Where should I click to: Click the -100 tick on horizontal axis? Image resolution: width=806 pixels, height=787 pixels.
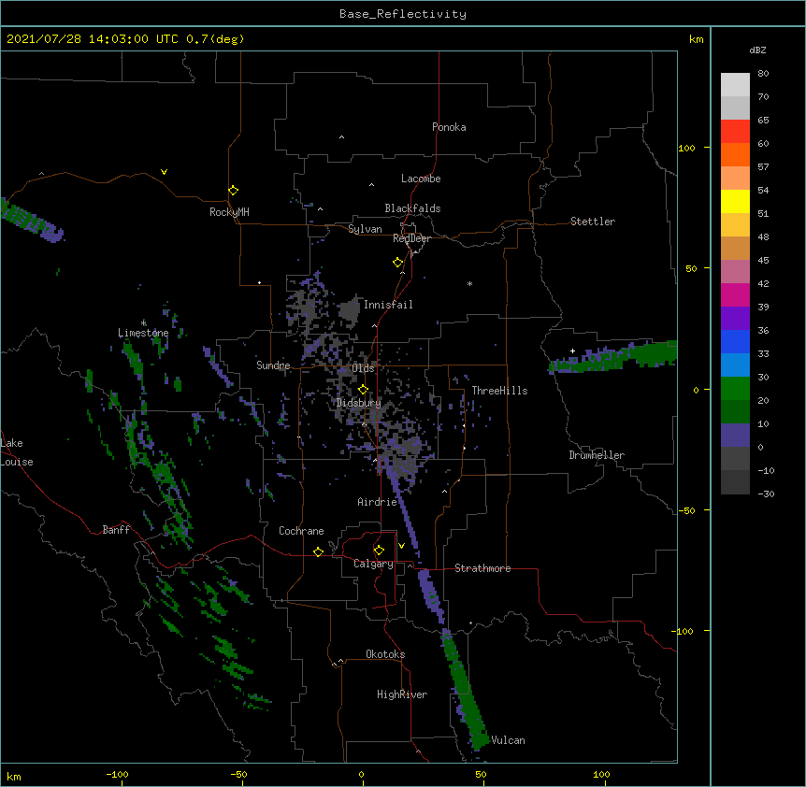(x=117, y=775)
